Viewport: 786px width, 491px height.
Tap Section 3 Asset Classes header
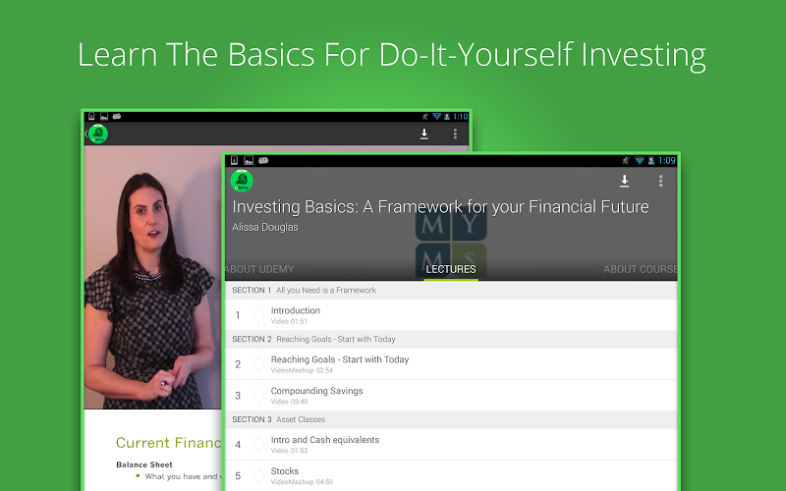tap(451, 419)
